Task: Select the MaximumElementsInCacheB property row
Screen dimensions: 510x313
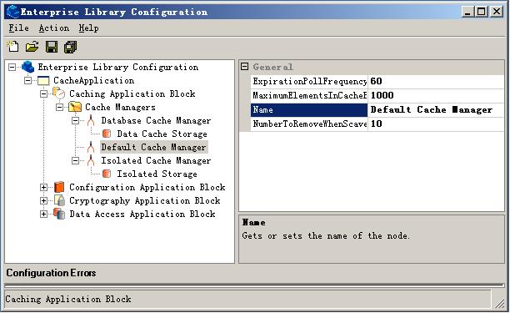Action: point(309,95)
